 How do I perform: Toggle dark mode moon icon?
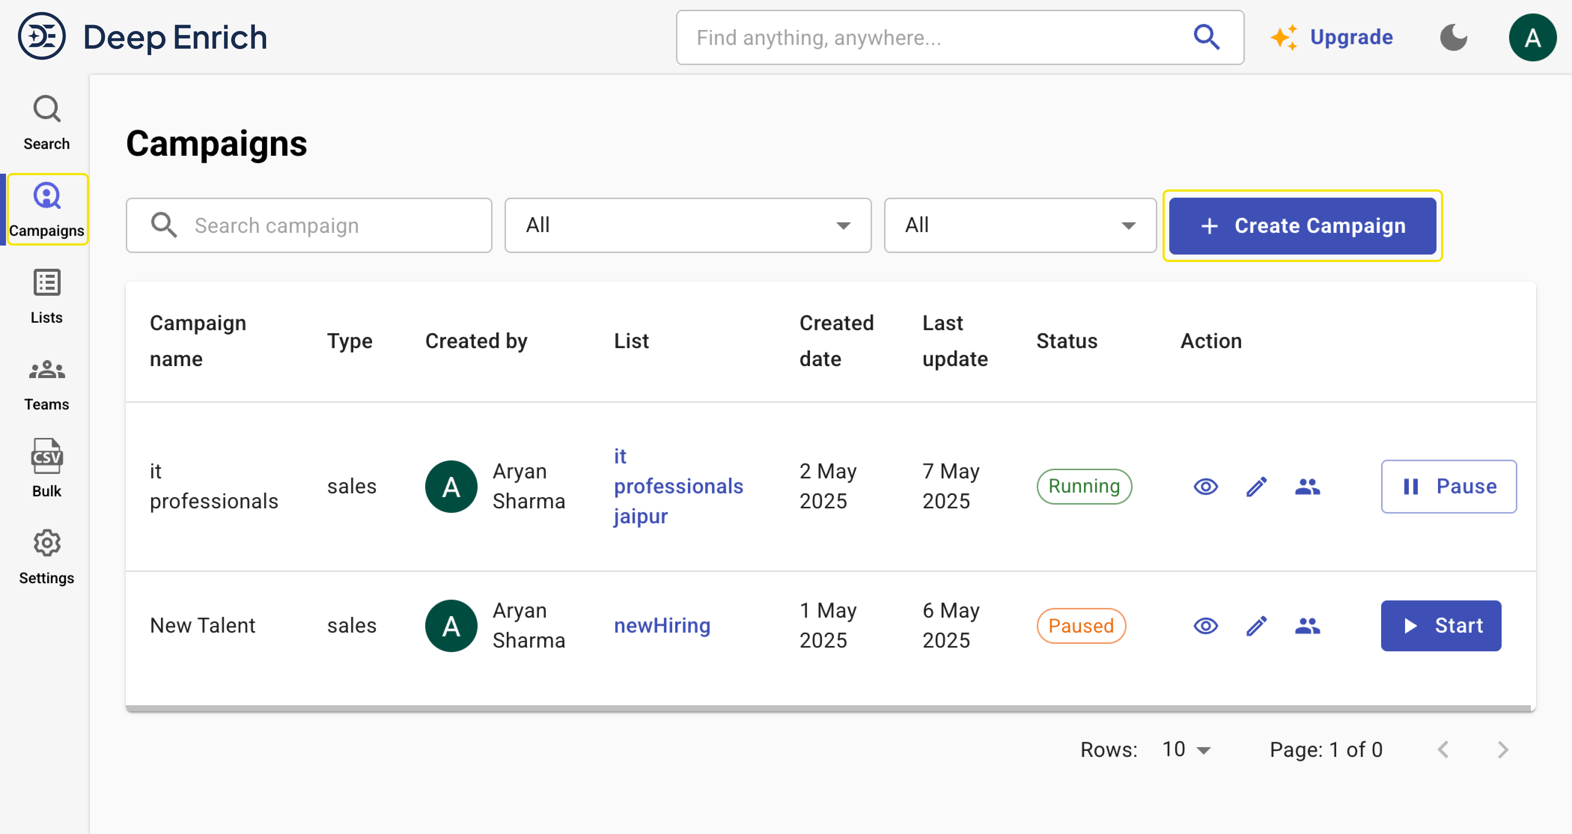1454,38
